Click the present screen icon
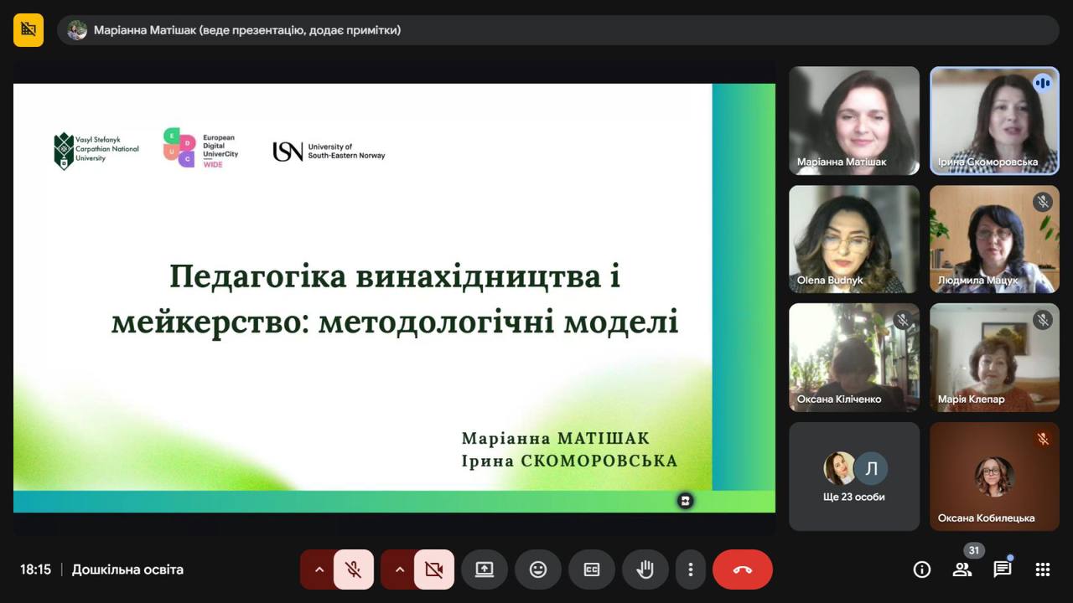Image resolution: width=1073 pixels, height=603 pixels. coord(485,569)
